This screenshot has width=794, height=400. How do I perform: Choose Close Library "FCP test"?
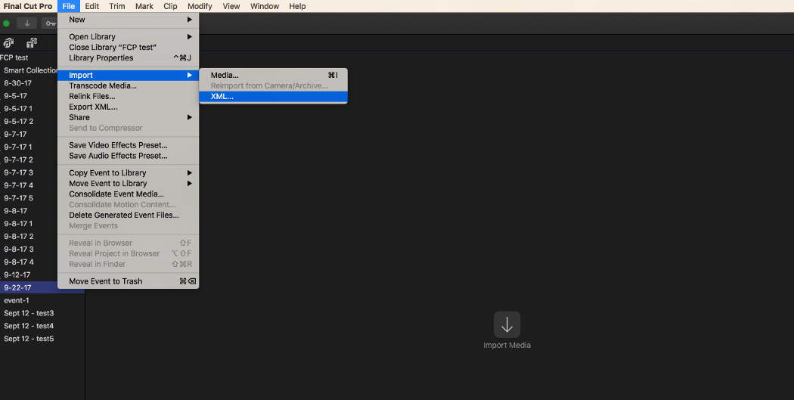click(128, 48)
